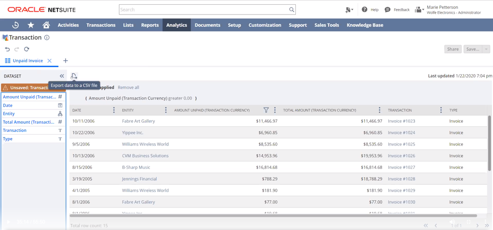
Task: Open Invoice #1023 link
Action: coord(401,121)
